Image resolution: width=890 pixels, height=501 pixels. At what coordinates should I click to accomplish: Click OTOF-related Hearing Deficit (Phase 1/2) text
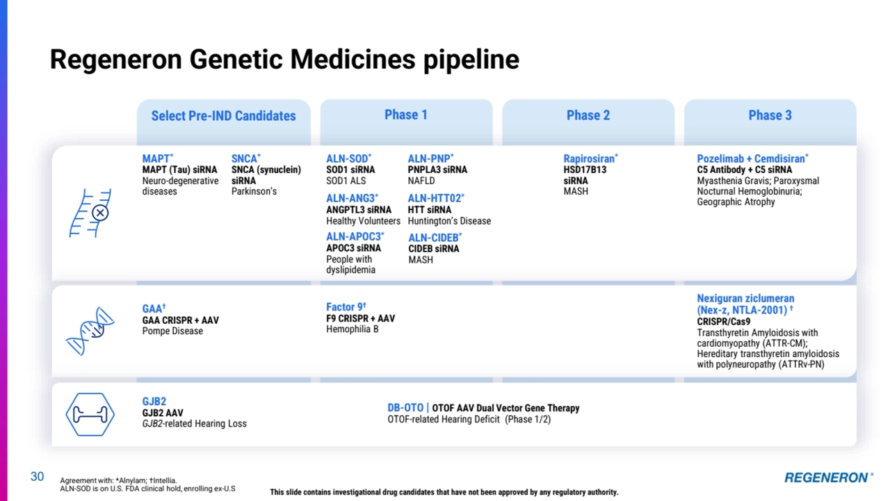pyautogui.click(x=469, y=419)
